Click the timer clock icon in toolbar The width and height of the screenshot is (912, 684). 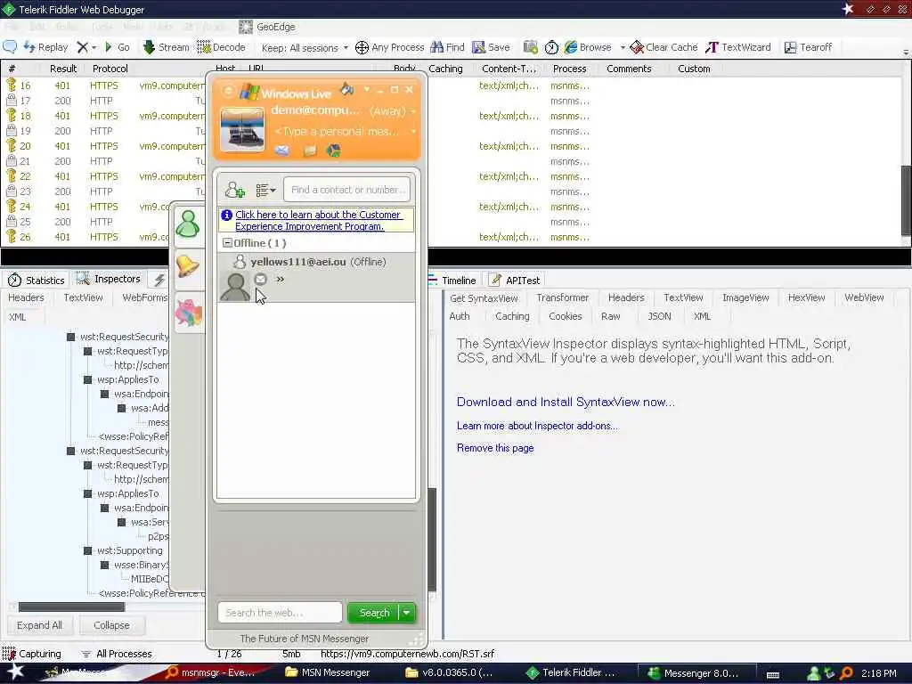(x=551, y=48)
